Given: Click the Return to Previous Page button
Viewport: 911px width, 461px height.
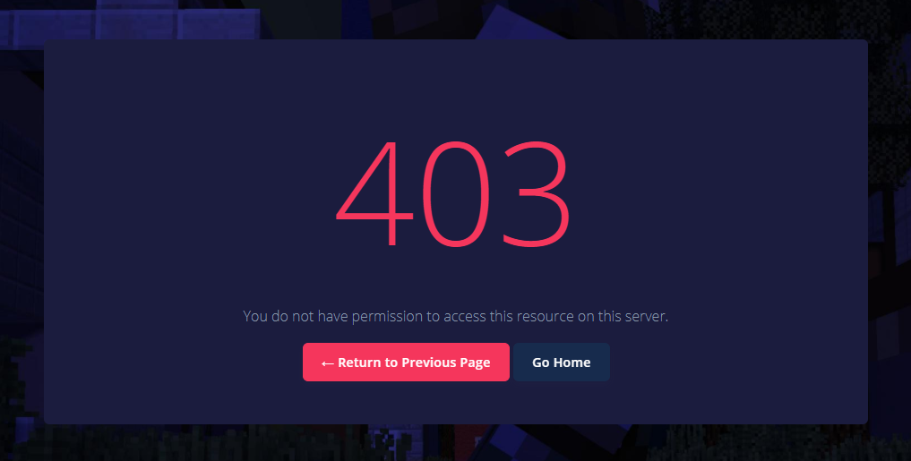Looking at the screenshot, I should (x=406, y=363).
